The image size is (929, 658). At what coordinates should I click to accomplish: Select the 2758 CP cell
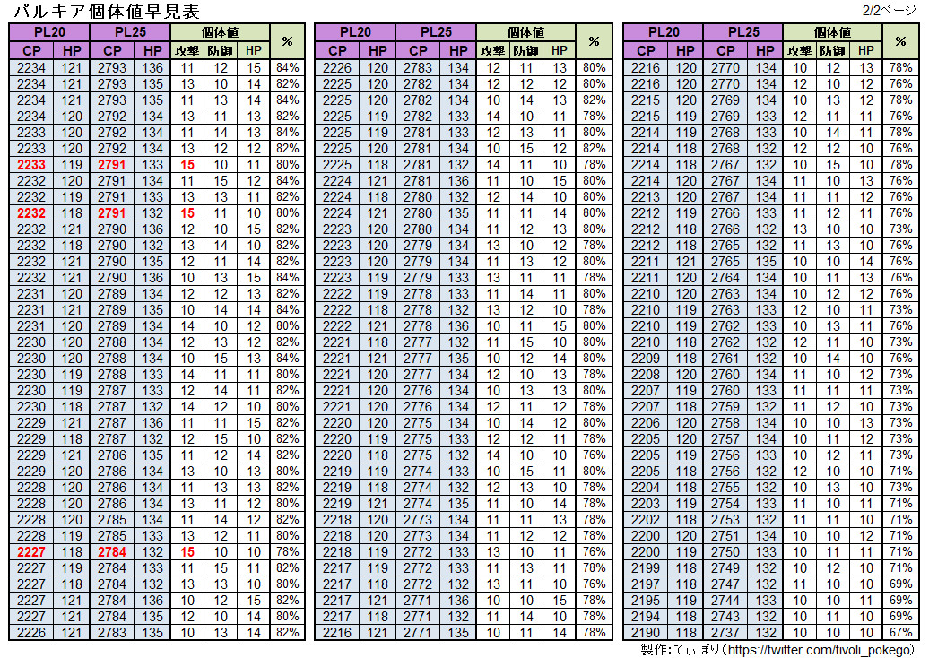pyautogui.click(x=725, y=423)
